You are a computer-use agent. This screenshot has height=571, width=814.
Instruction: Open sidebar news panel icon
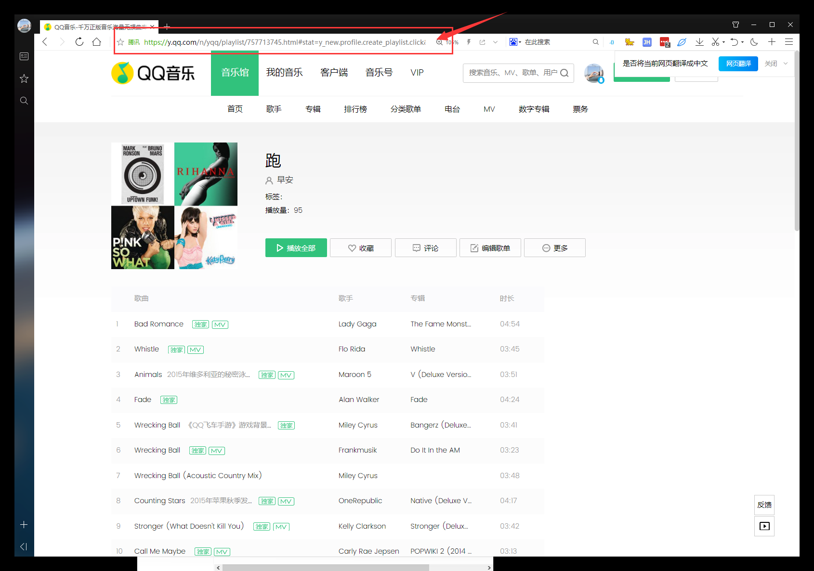(24, 56)
